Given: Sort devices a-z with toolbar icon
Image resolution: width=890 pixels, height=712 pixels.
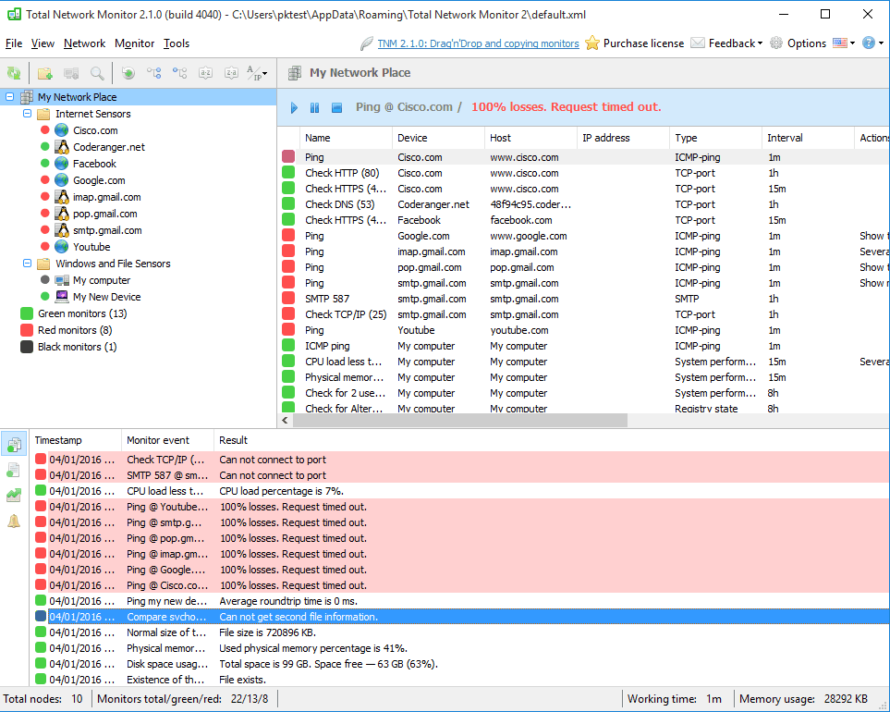Looking at the screenshot, I should click(x=205, y=73).
